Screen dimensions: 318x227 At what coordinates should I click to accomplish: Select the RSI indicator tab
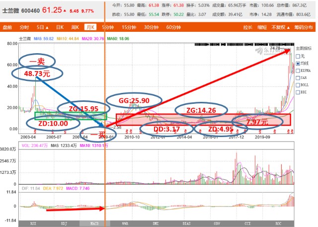[33, 224]
